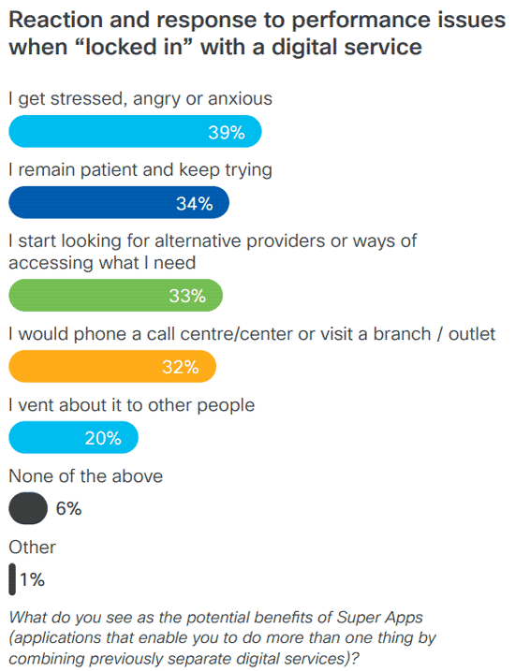Select the thin 1% Other bar
Image resolution: width=515 pixels, height=671 pixels.
pos(12,579)
